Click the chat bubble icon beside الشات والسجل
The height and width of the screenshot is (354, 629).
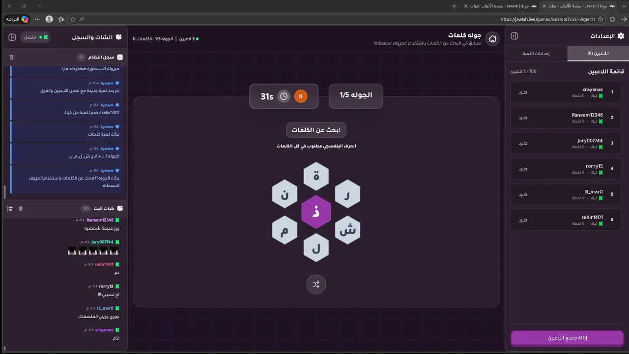tap(118, 37)
